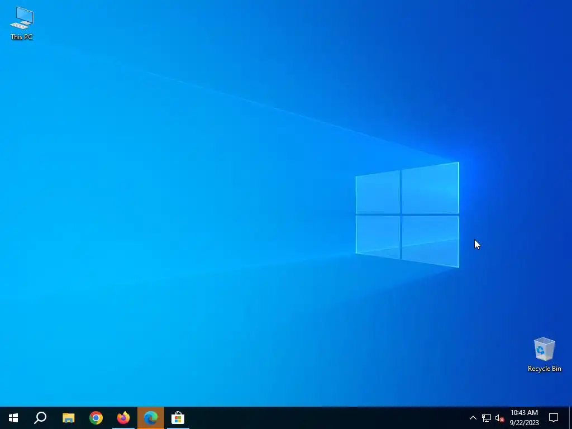Image resolution: width=572 pixels, height=429 pixels.
Task: Show hidden system tray icons
Action: pyautogui.click(x=473, y=418)
